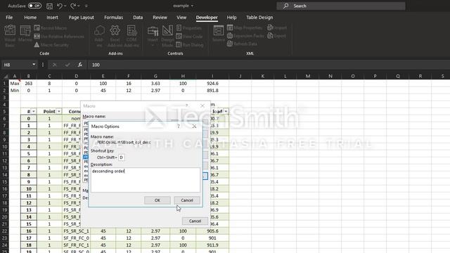Switch to the Page Layout tab
The height and width of the screenshot is (253, 450).
(82, 18)
